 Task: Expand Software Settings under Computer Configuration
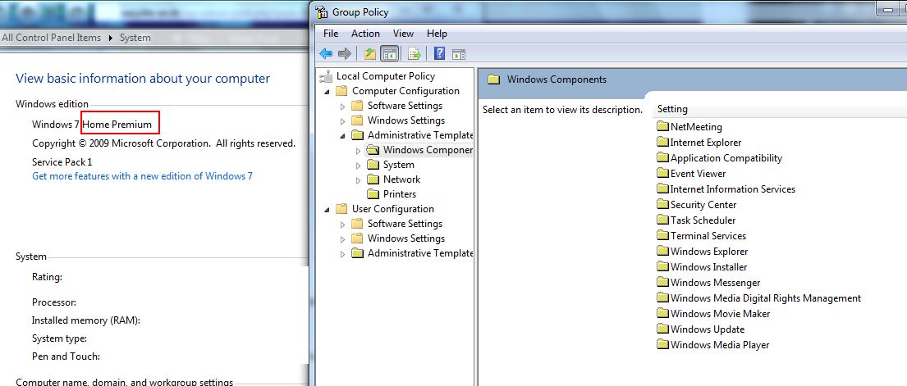[342, 107]
